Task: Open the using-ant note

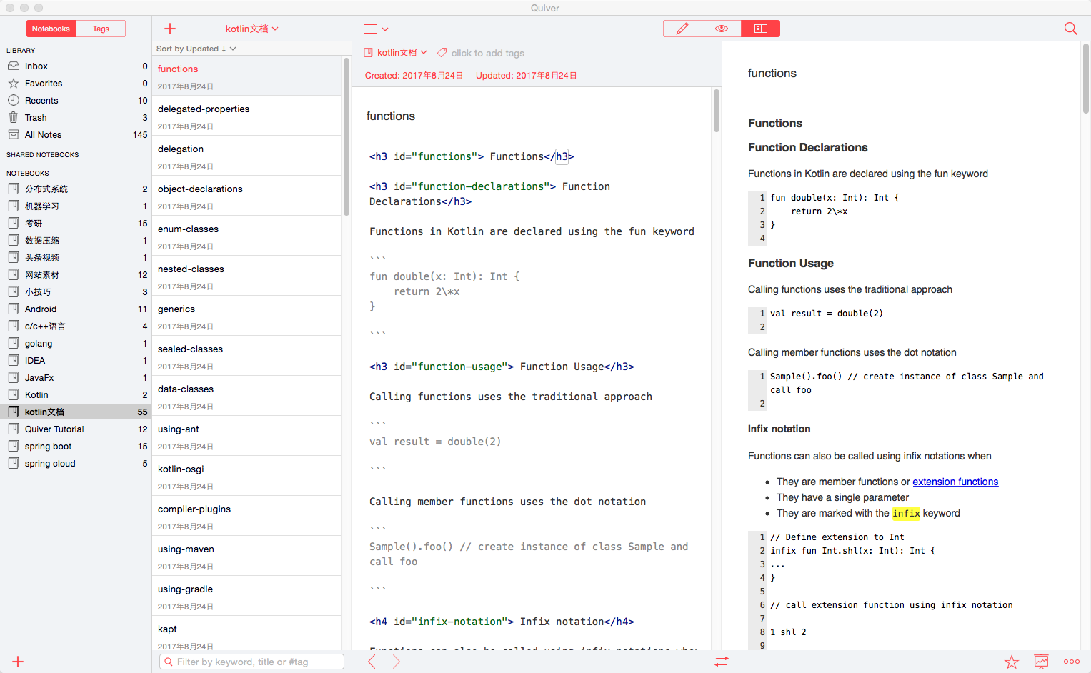Action: [x=246, y=436]
